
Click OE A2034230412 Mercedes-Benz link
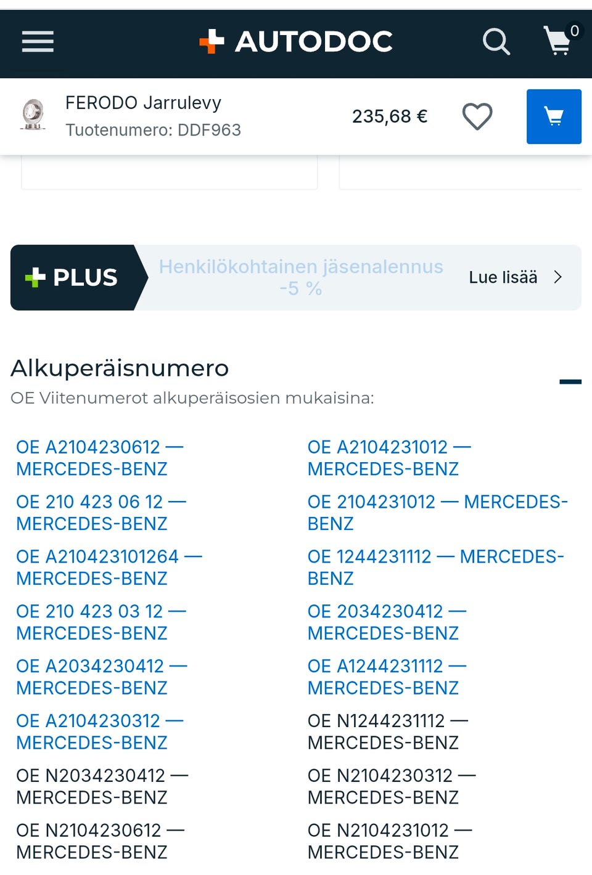pos(101,677)
